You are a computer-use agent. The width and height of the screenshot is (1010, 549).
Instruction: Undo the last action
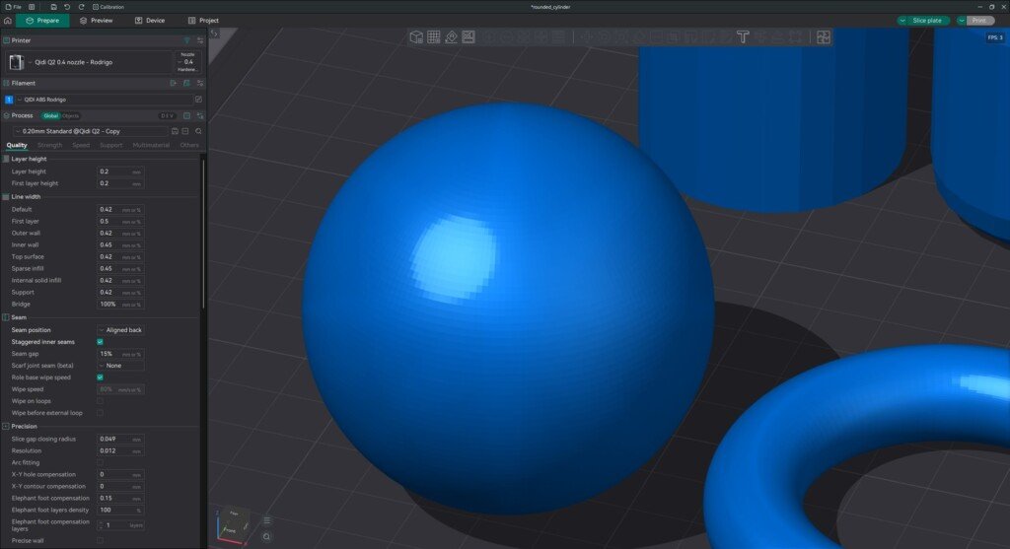point(67,7)
